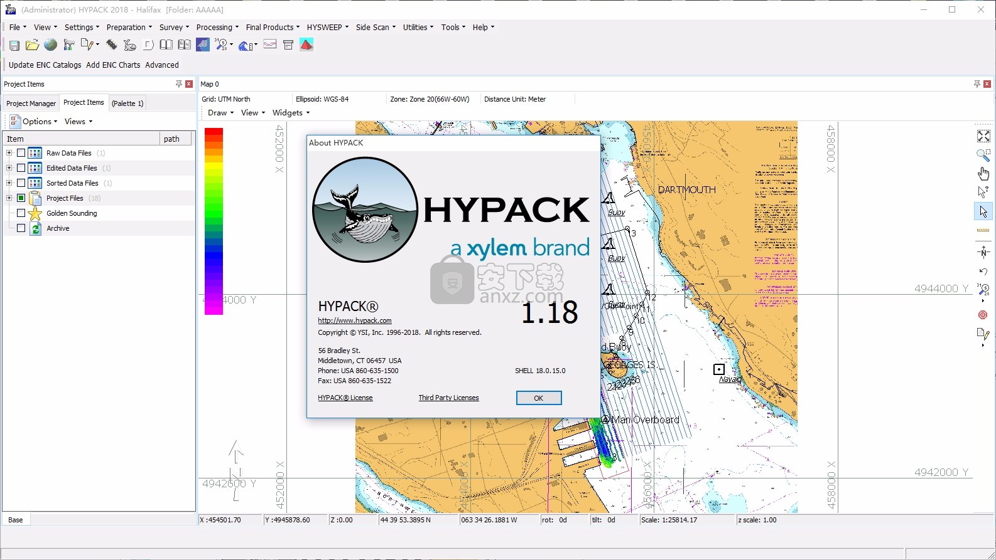Click the undo rotation arrow icon
Image resolution: width=996 pixels, height=560 pixels.
[x=983, y=272]
